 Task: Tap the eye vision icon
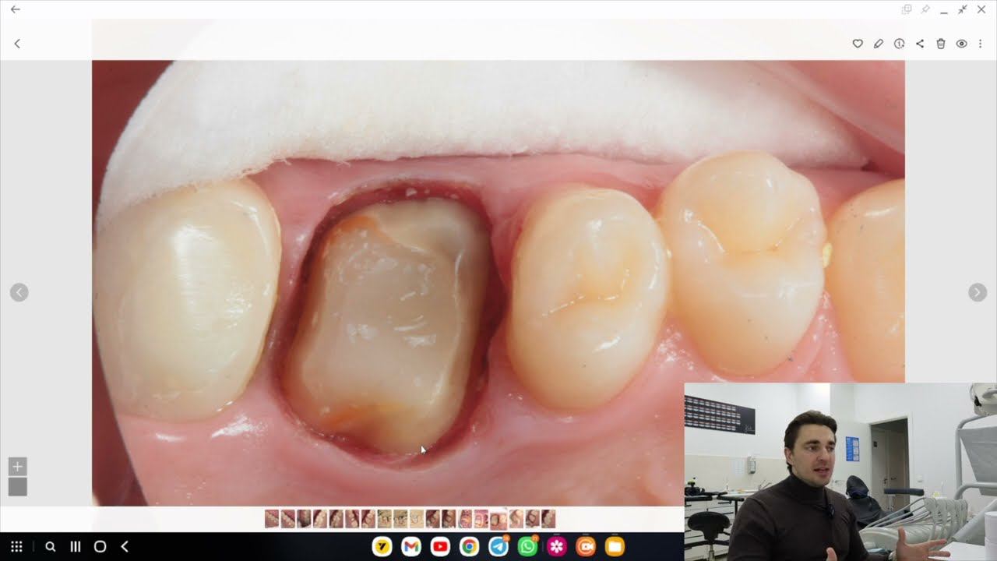pyautogui.click(x=961, y=44)
